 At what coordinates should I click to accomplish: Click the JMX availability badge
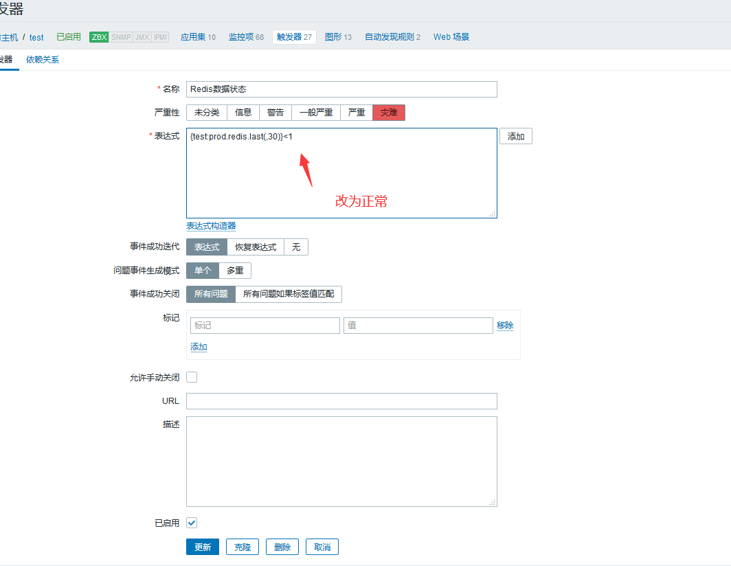point(142,37)
